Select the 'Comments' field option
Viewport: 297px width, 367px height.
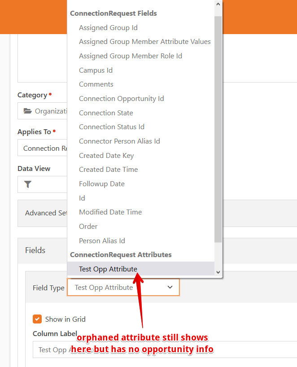pos(141,84)
